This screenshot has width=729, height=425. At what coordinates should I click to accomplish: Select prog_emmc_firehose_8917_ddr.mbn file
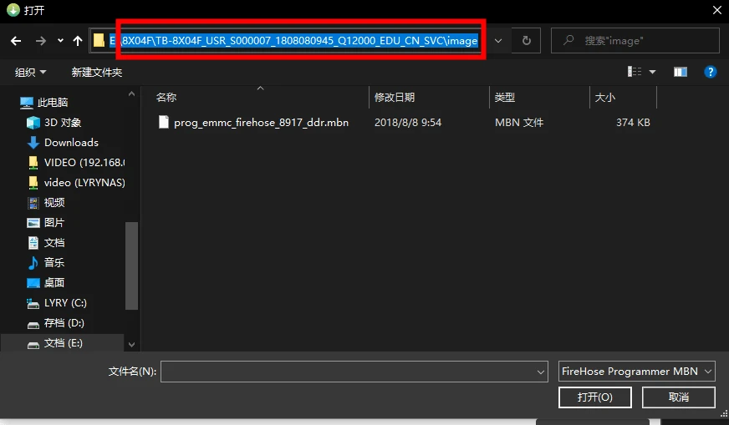(x=261, y=123)
